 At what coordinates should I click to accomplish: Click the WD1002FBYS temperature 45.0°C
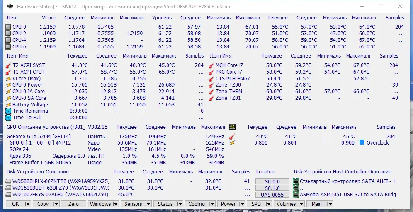(126, 194)
